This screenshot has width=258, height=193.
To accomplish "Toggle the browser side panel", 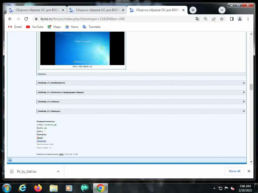I will click(x=232, y=19).
